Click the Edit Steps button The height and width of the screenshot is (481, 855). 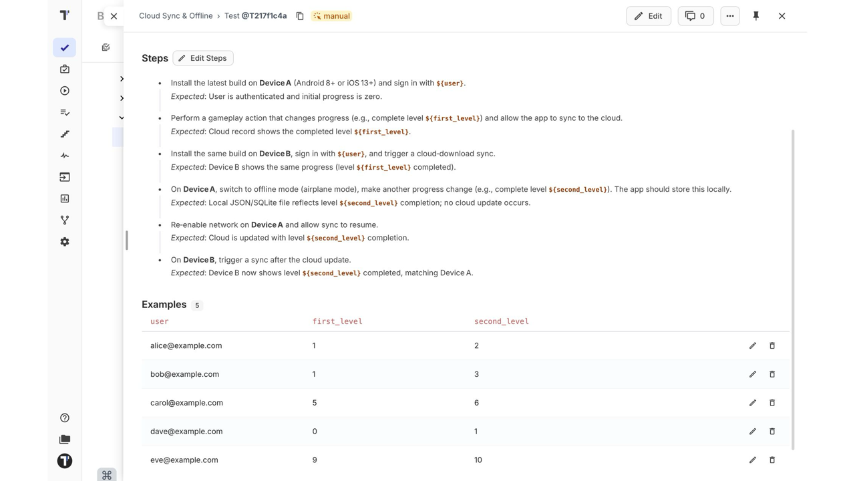pyautogui.click(x=203, y=58)
